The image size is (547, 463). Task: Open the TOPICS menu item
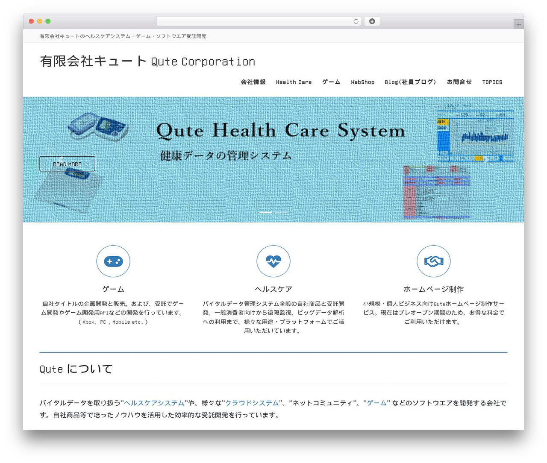tap(492, 82)
